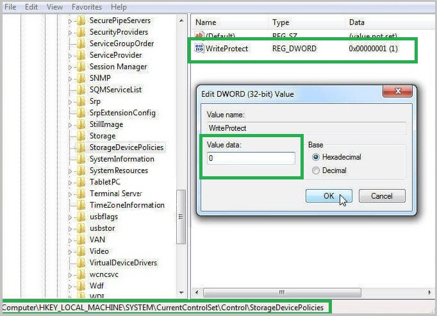
Task: Click the usbflags folder icon
Action: 81,217
